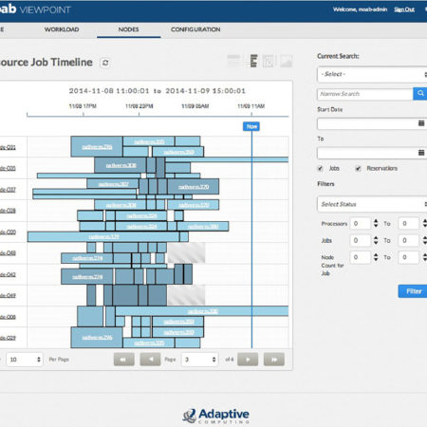Toggle the Reservations checkbox
This screenshot has height=427, width=427.
(358, 168)
